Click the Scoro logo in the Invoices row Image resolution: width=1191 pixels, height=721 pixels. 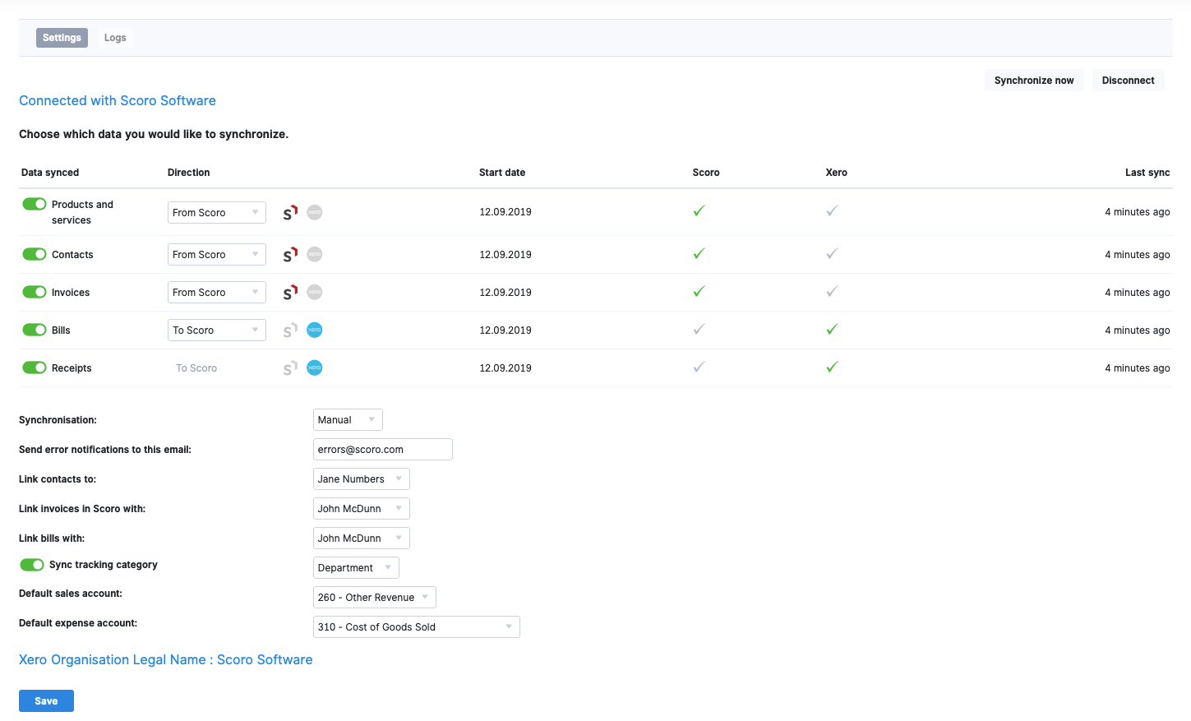point(290,293)
